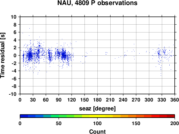179x134 pixels.
Task: Click the outlier point near 7 seconds residual
Action: pos(29,28)
